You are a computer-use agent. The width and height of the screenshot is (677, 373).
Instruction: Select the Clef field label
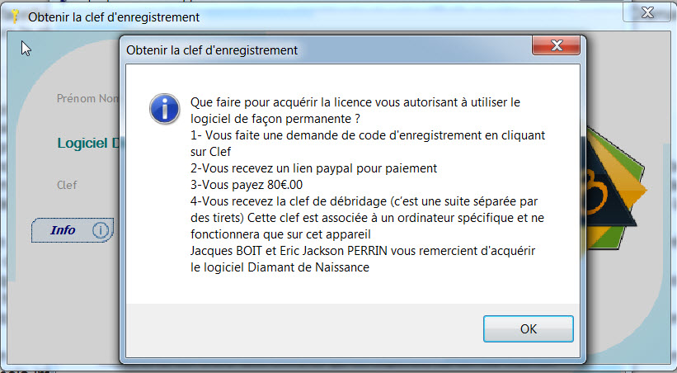67,185
